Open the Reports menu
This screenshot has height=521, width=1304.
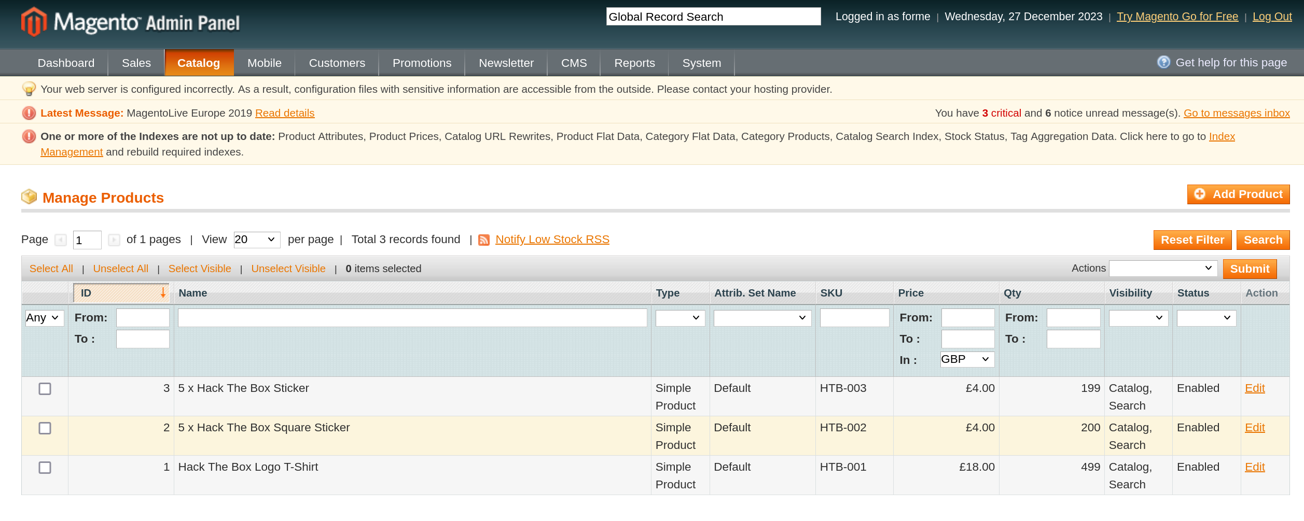point(635,63)
